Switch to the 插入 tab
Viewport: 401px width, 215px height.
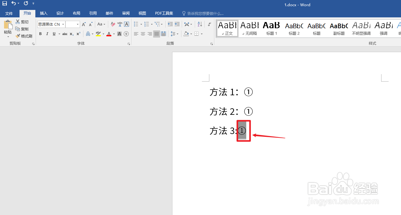coord(44,13)
